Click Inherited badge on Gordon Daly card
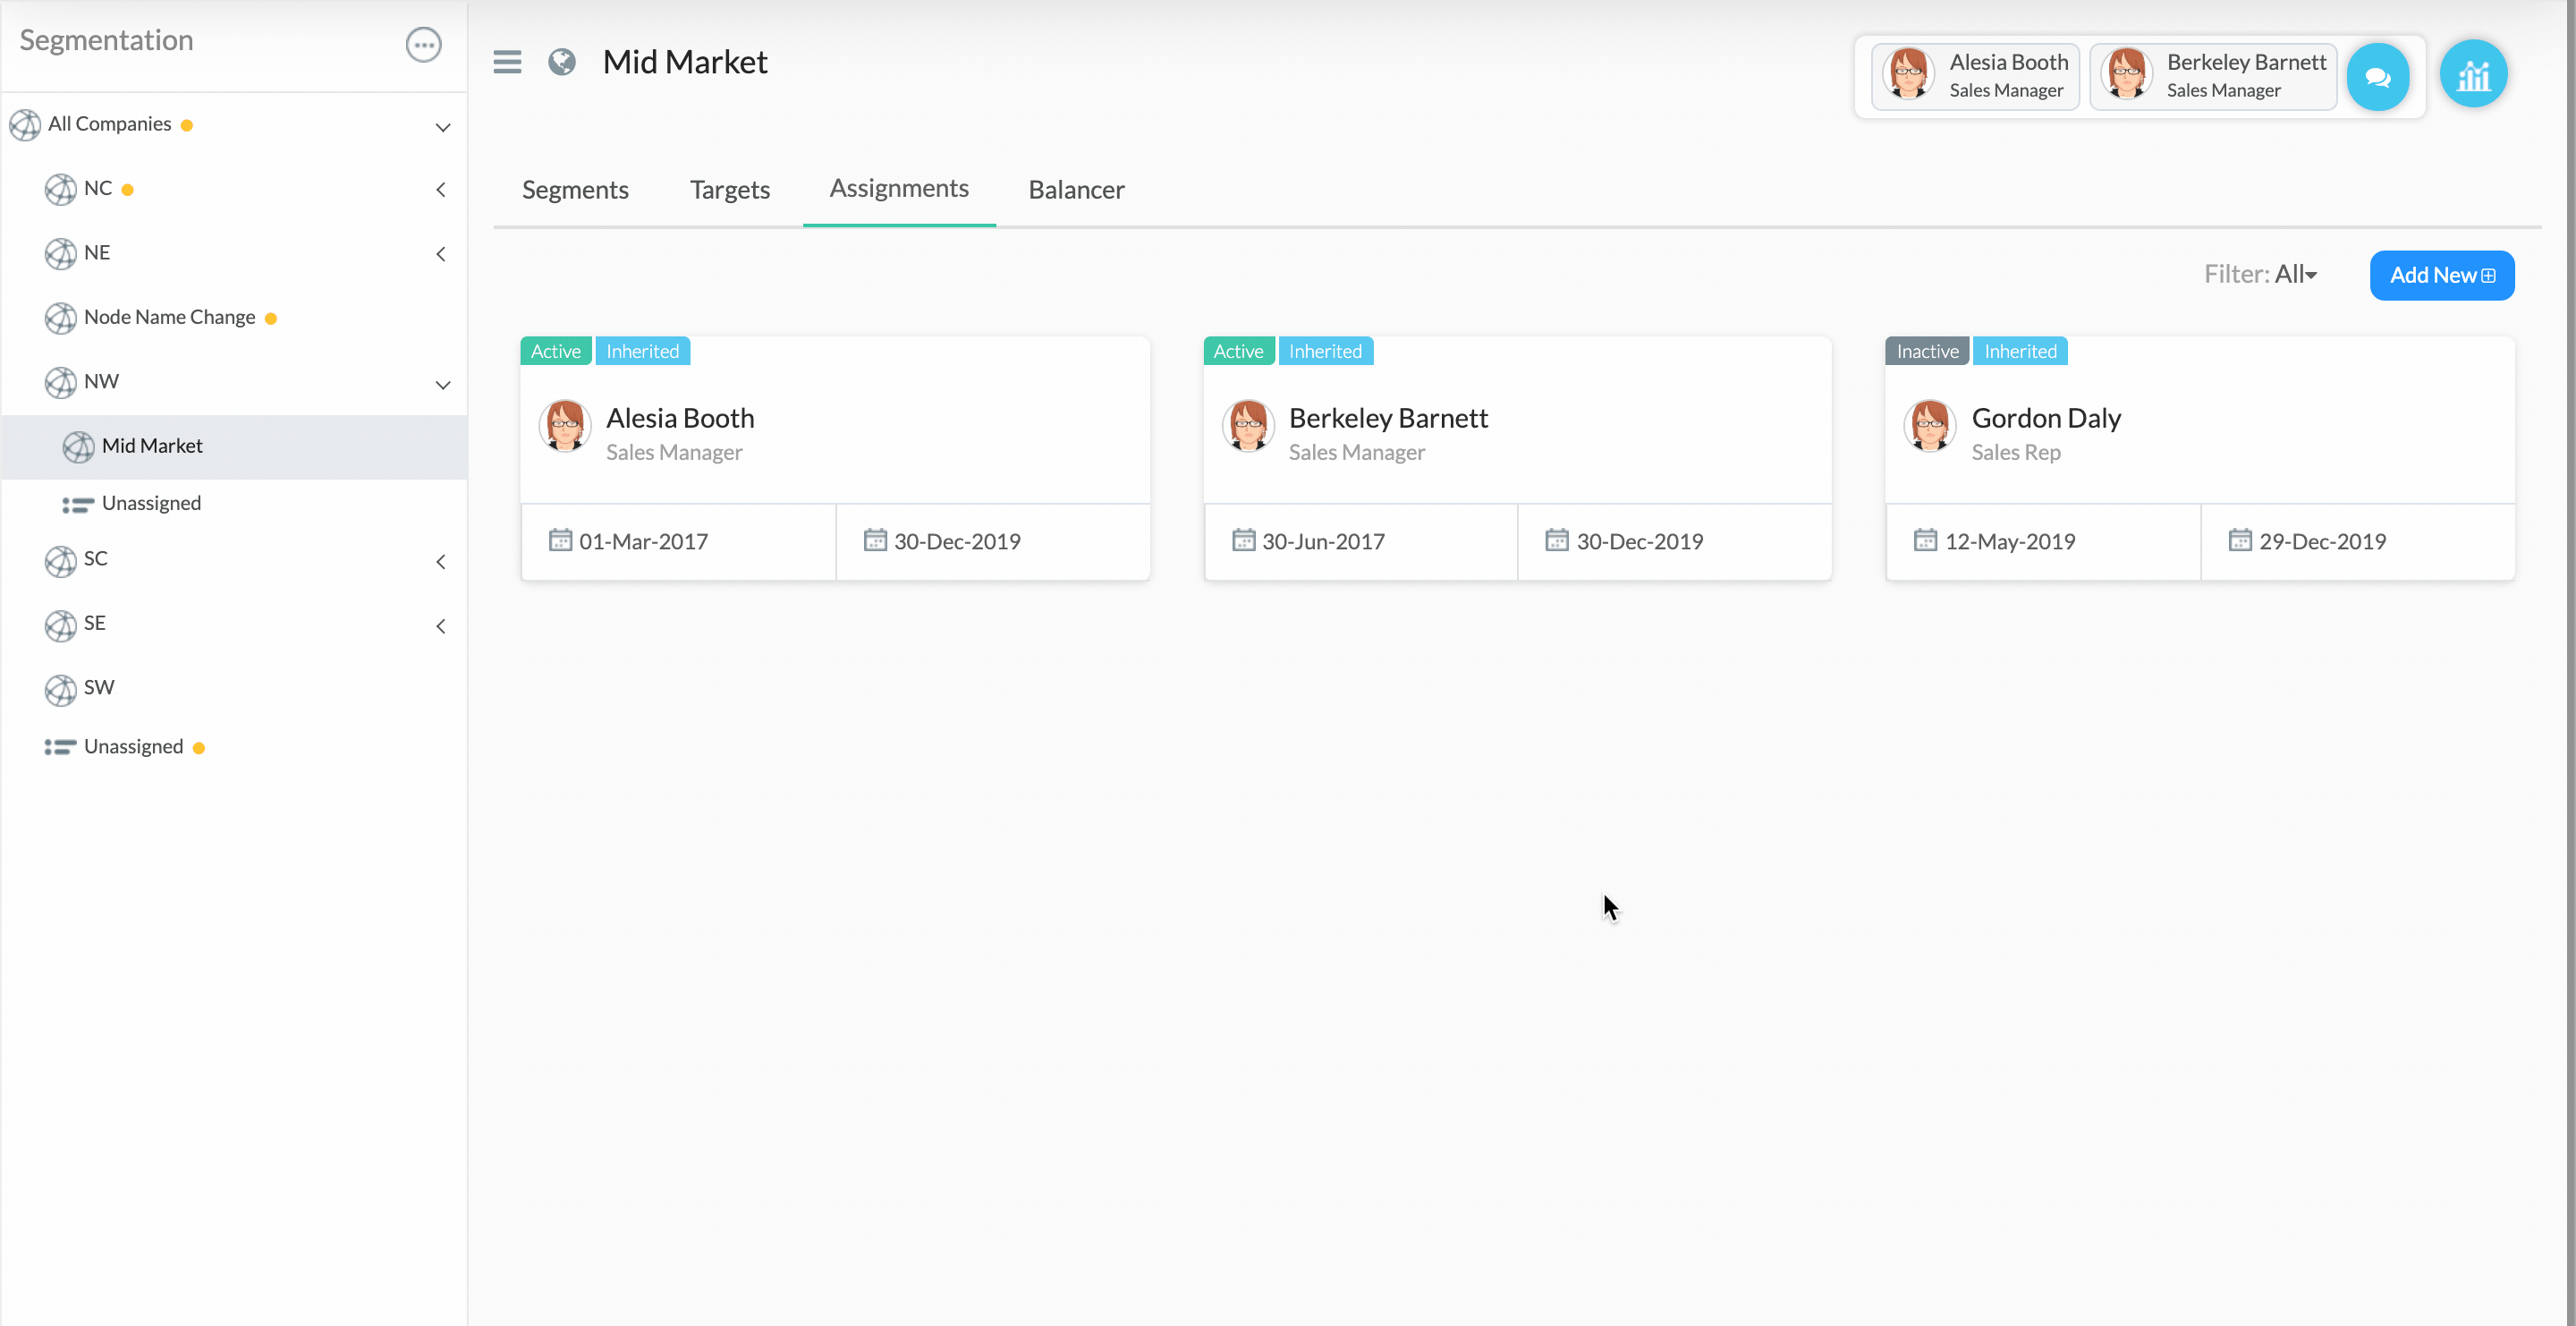Image resolution: width=2576 pixels, height=1326 pixels. [x=2020, y=351]
